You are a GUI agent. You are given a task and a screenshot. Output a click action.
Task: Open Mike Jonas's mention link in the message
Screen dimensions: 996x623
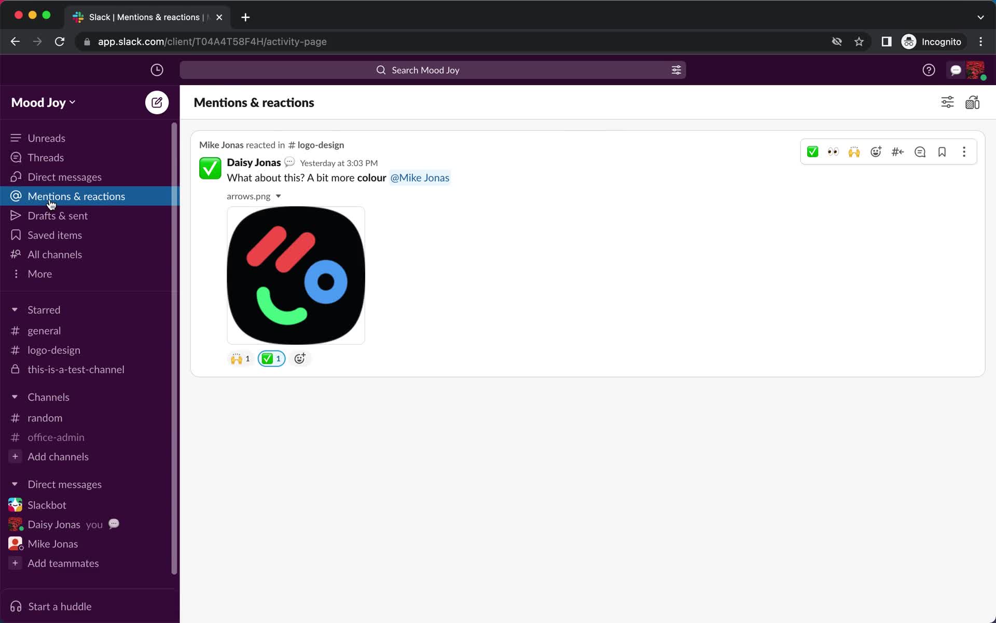click(x=420, y=178)
